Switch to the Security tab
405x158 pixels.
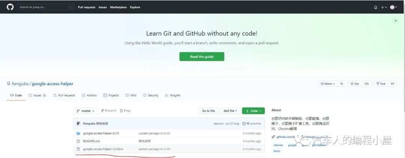(x=151, y=95)
